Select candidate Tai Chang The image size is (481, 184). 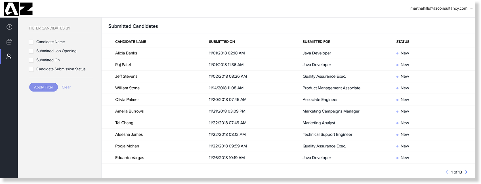click(124, 123)
